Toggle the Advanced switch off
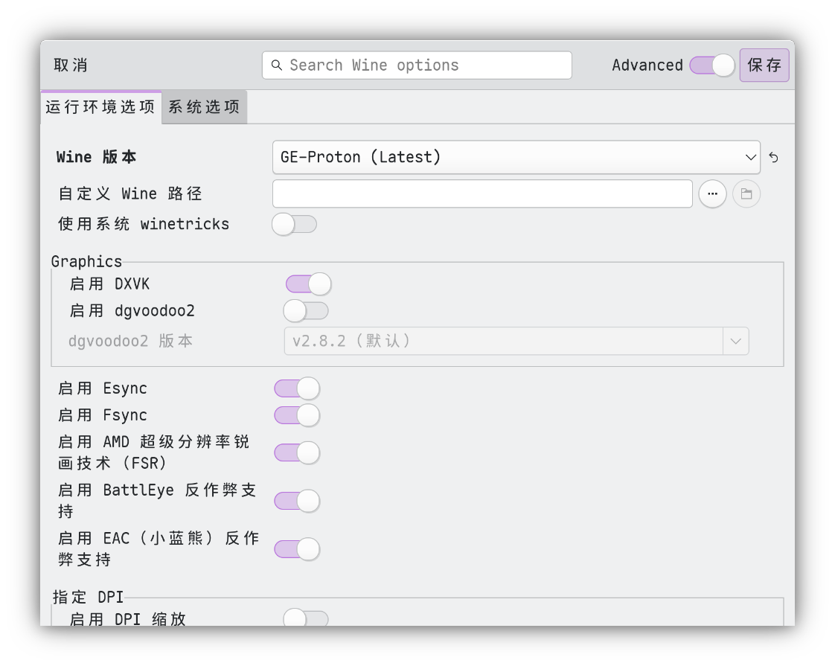The height and width of the screenshot is (666, 835). (711, 65)
